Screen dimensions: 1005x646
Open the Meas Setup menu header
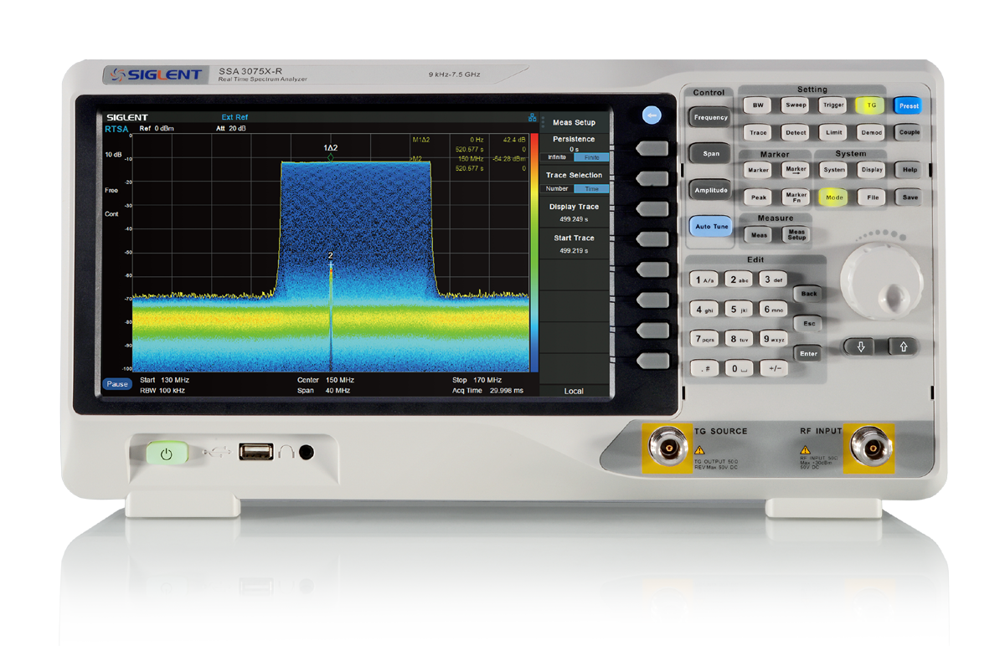(574, 123)
